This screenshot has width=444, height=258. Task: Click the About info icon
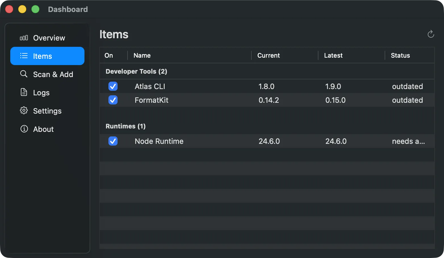pos(24,129)
